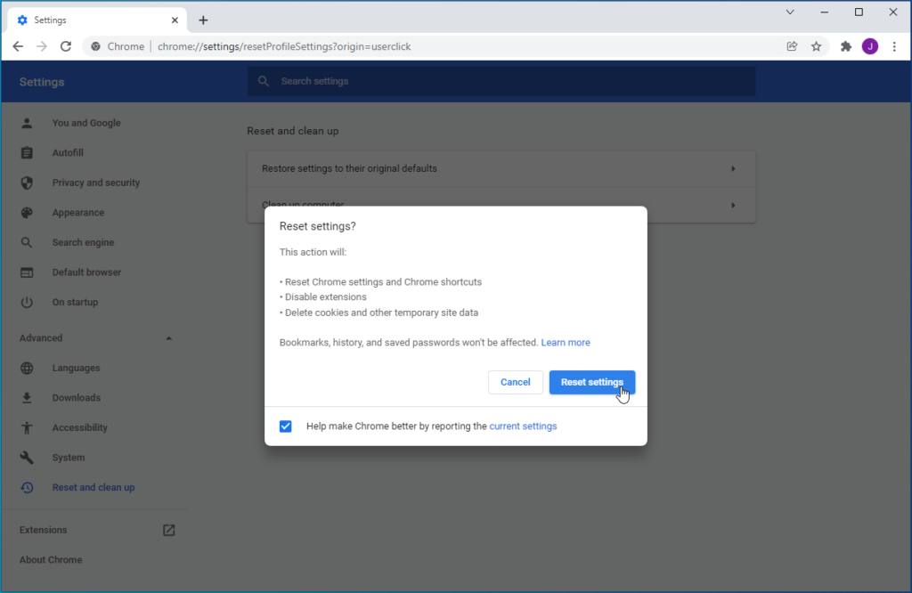912x593 pixels.
Task: Click the Extensions puzzle icon
Action: [x=845, y=45]
